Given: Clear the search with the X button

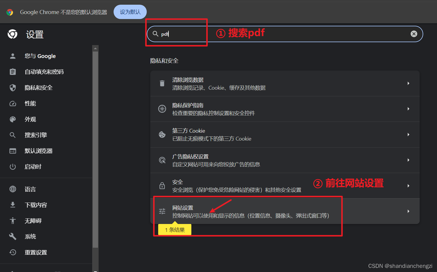Looking at the screenshot, I should (x=414, y=34).
